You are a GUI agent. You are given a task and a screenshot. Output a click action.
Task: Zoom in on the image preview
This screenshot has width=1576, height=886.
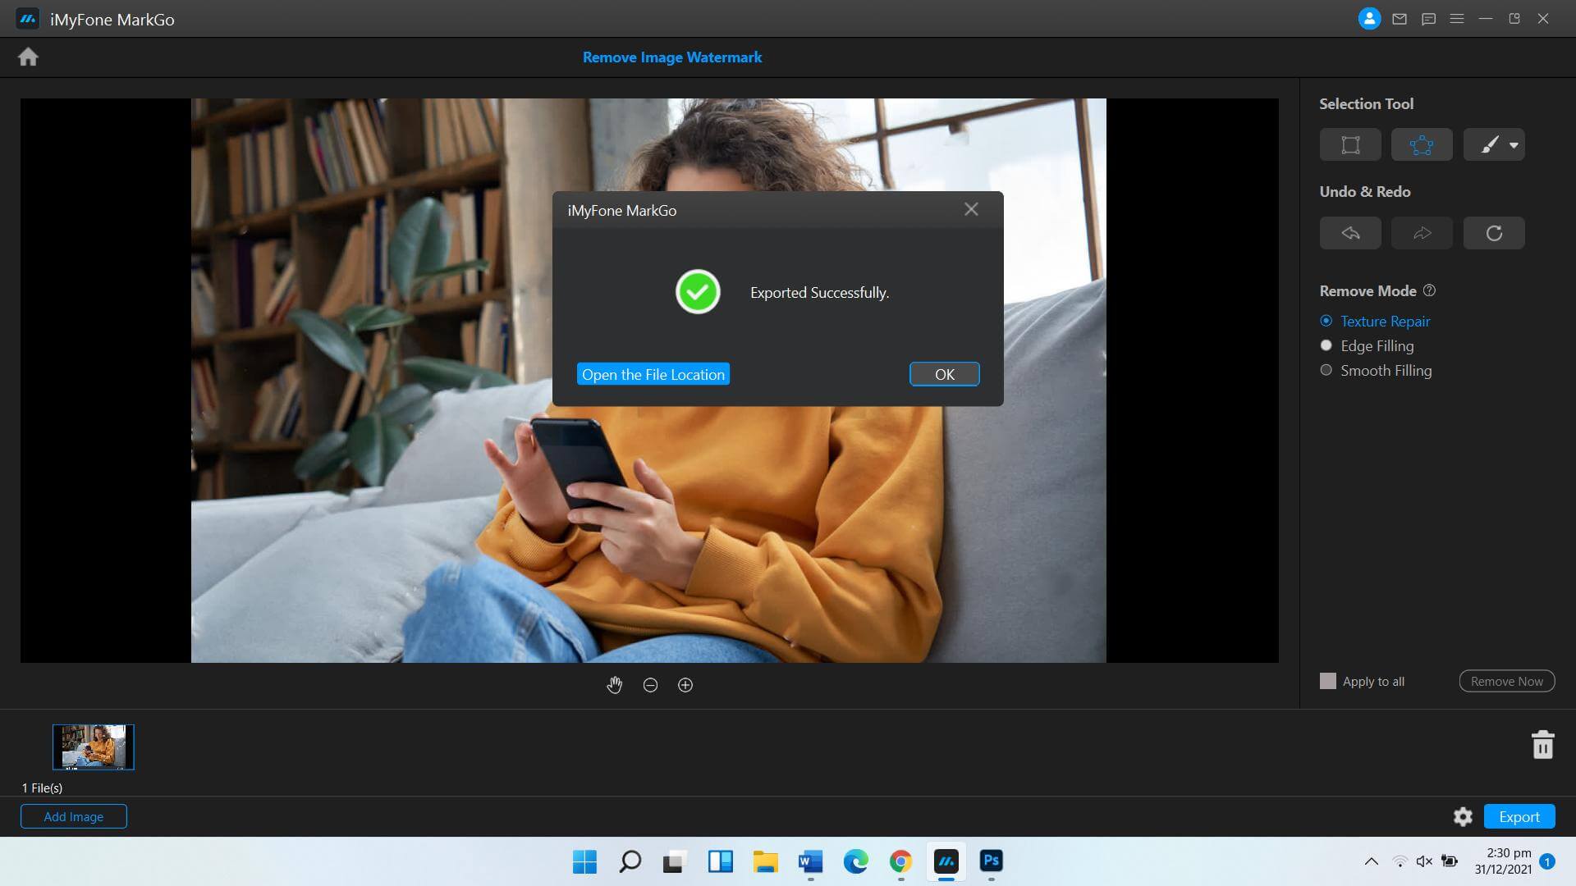point(685,685)
